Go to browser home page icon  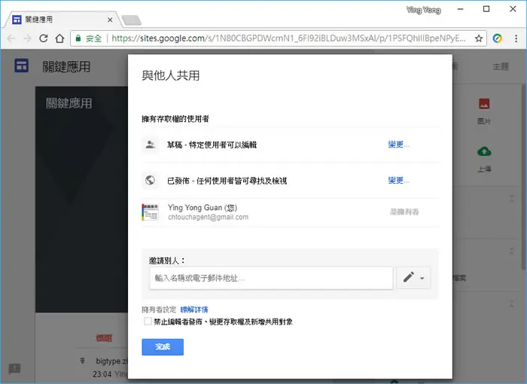pyautogui.click(x=59, y=38)
